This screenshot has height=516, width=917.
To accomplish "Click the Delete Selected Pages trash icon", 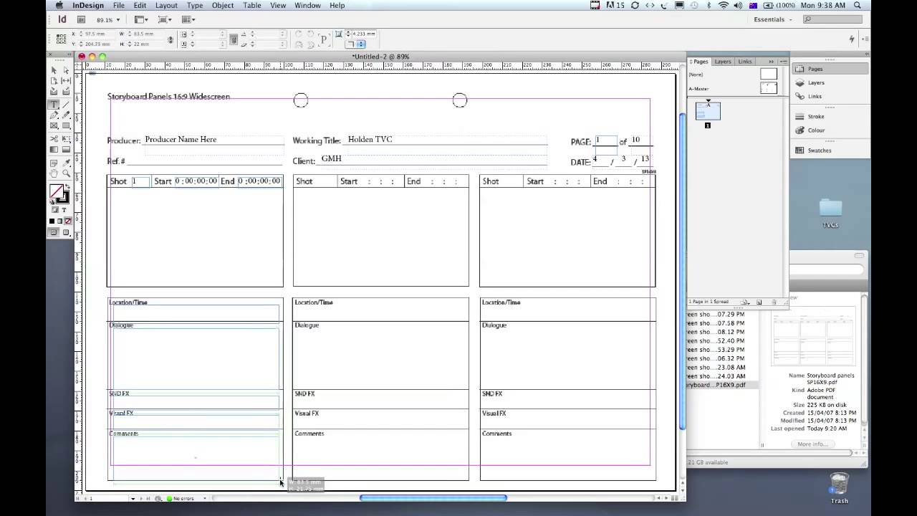I will 774,302.
